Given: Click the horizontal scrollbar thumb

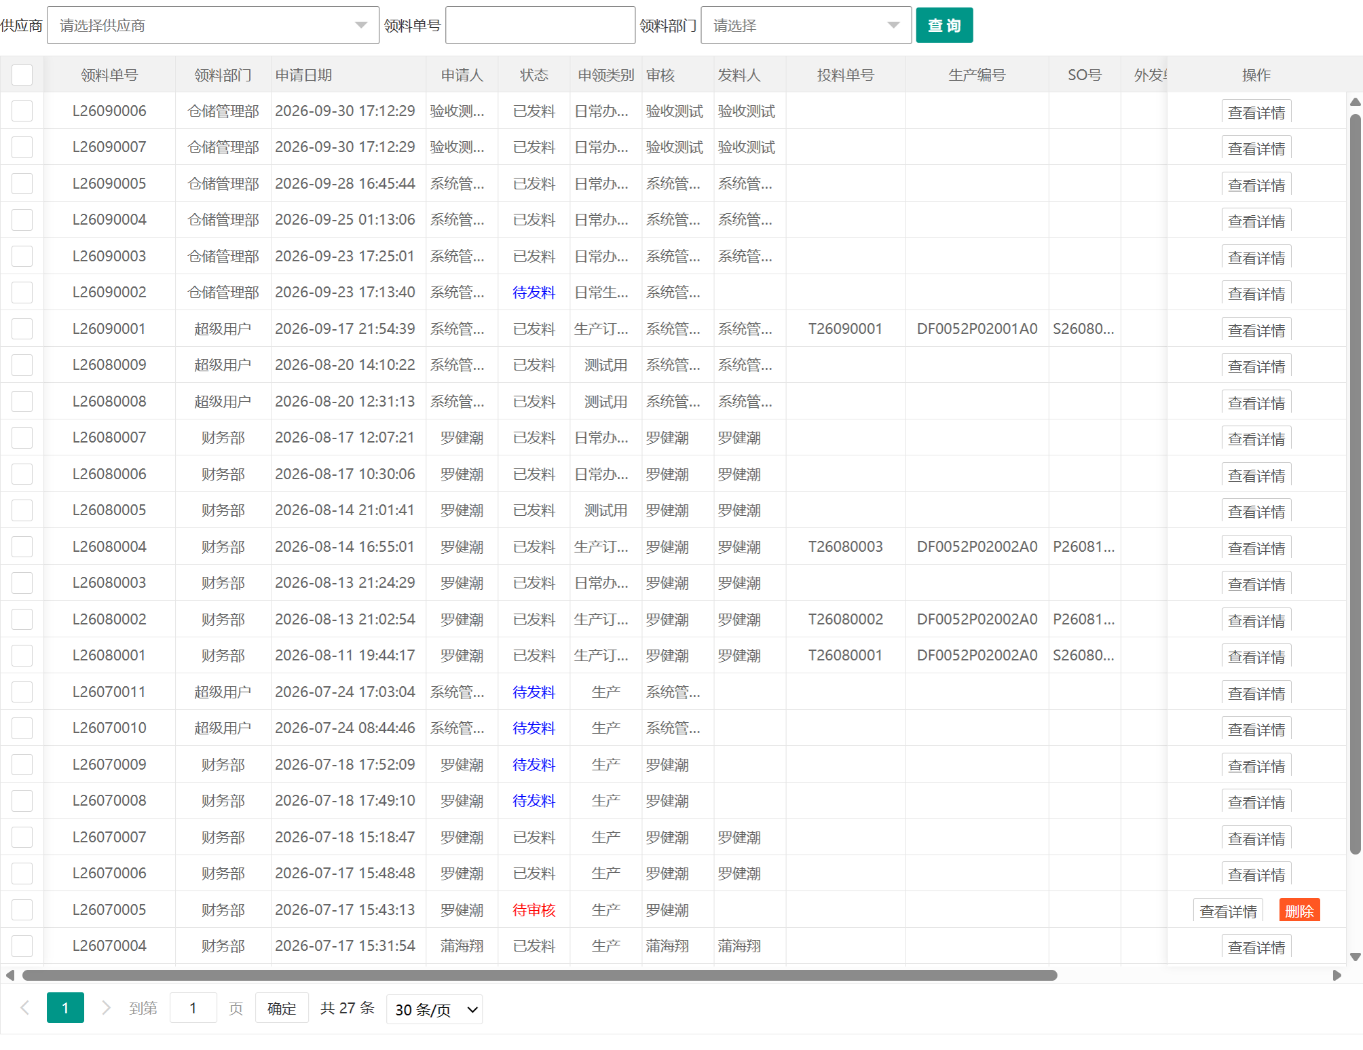Looking at the screenshot, I should point(540,975).
